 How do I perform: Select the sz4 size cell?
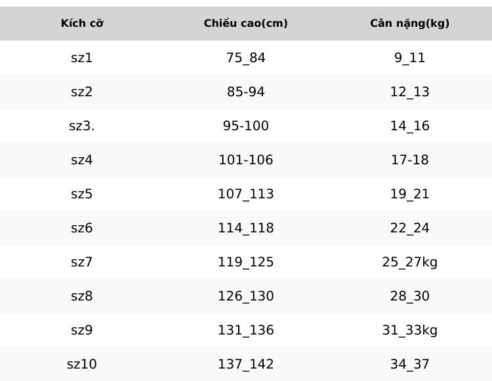click(x=81, y=160)
